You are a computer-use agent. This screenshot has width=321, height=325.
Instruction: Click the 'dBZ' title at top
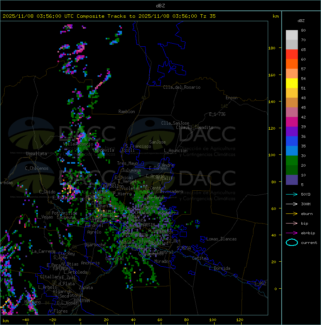click(160, 6)
